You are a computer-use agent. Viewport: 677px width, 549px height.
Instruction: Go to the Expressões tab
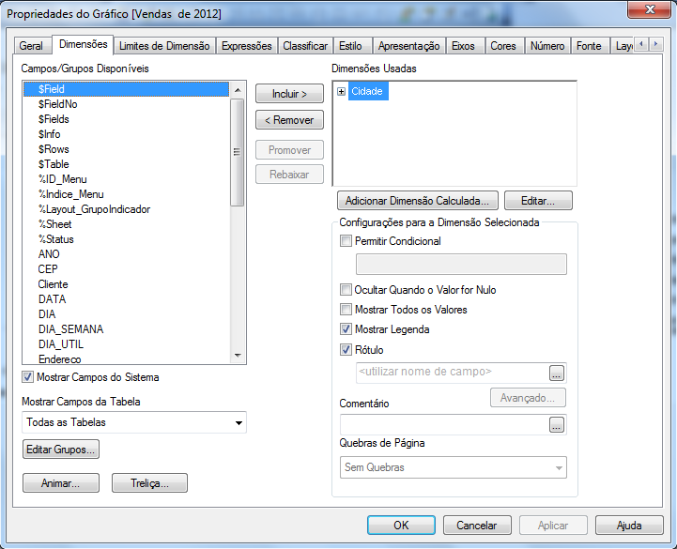point(247,46)
